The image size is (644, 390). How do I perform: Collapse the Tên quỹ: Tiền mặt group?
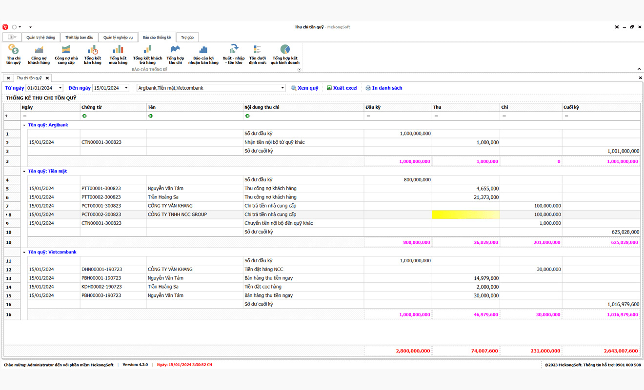(x=24, y=172)
